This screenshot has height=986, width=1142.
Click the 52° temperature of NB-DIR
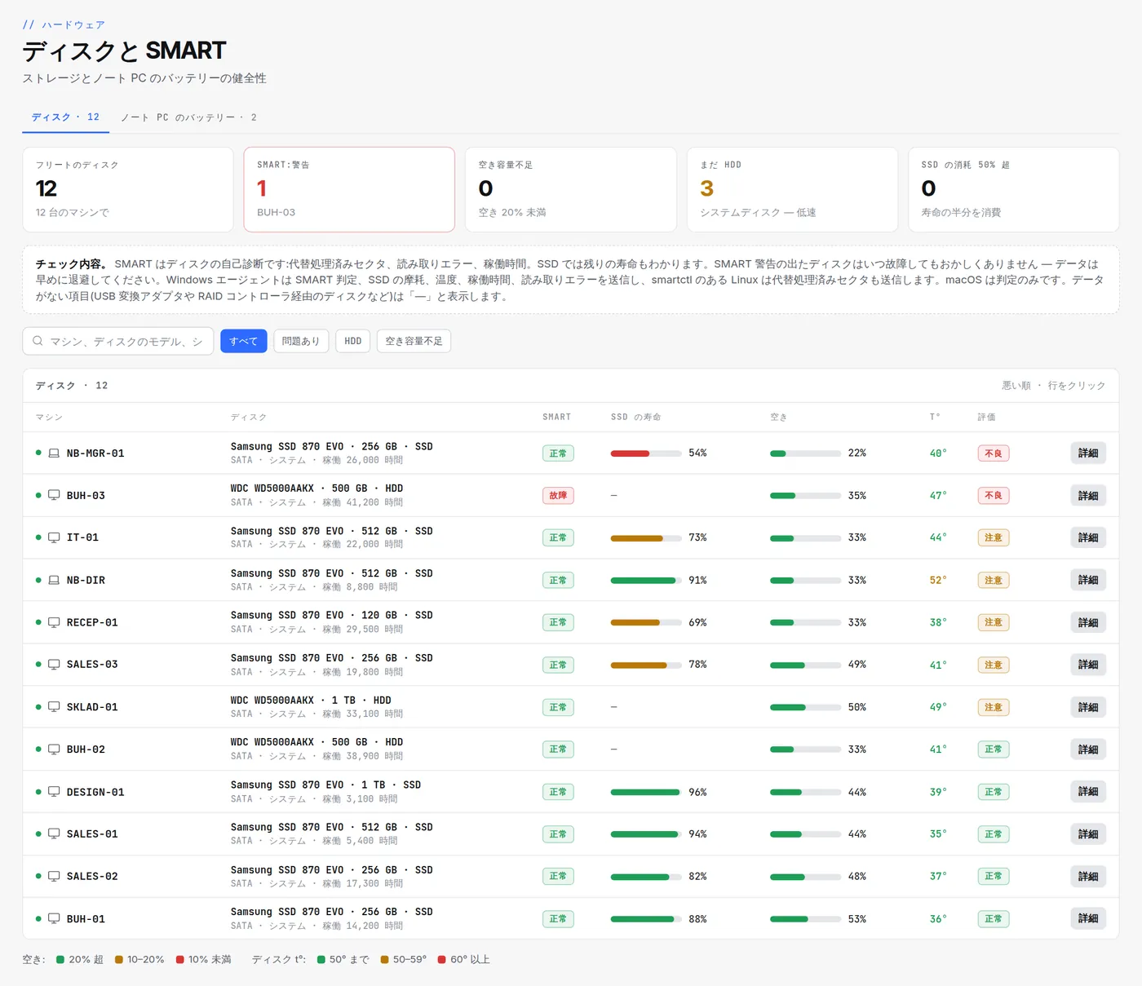[x=938, y=580]
